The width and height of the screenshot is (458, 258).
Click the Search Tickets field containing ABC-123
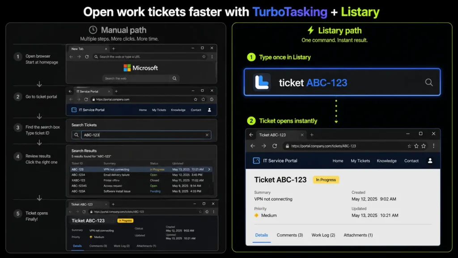coord(146,135)
